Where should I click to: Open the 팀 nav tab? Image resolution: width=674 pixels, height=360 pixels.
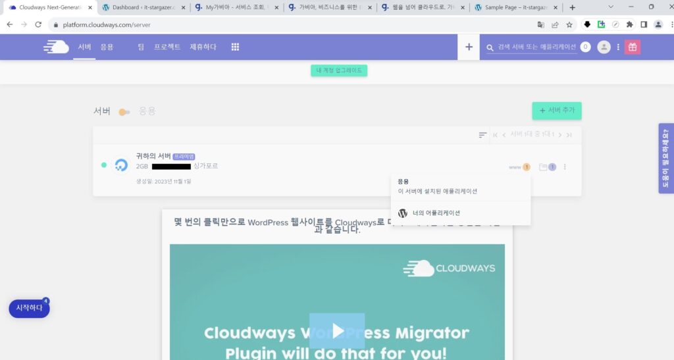click(x=141, y=47)
